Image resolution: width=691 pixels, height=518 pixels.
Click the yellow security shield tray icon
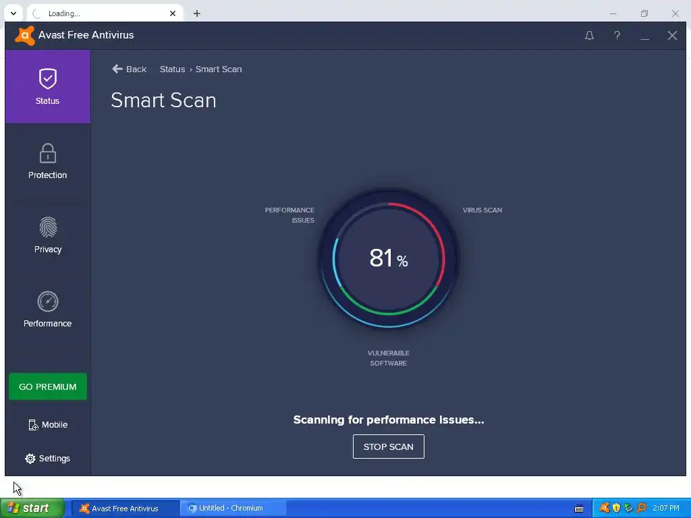pyautogui.click(x=617, y=509)
